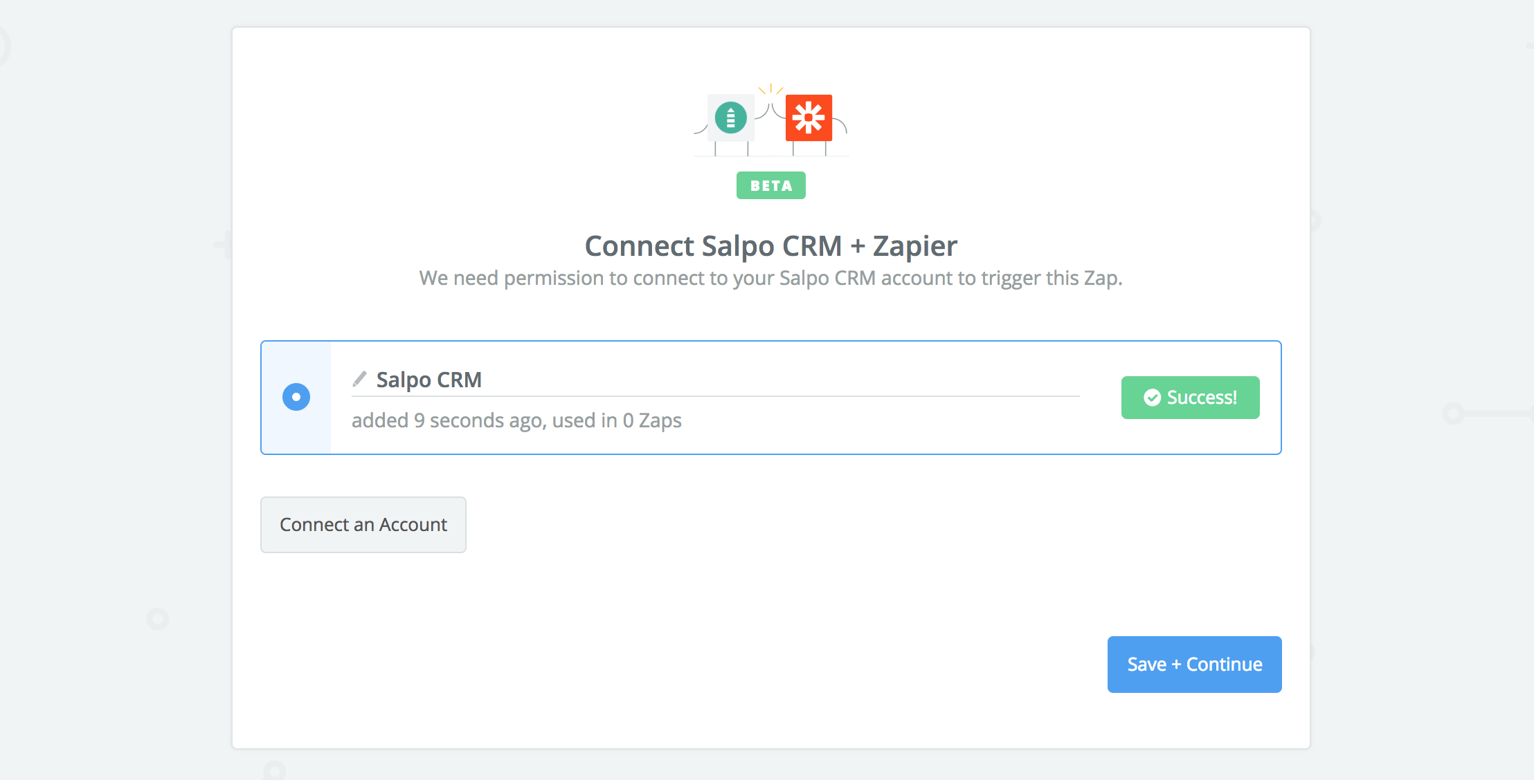Click the light blue strip around radio
The width and height of the screenshot is (1534, 780).
tap(296, 398)
